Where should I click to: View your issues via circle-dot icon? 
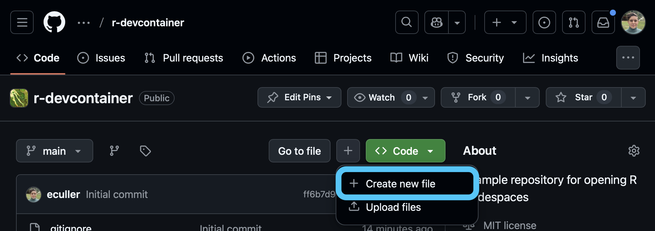coord(544,22)
